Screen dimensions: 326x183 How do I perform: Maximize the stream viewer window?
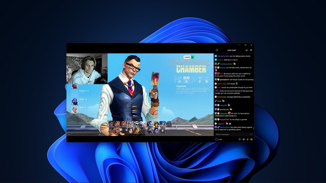245,45
